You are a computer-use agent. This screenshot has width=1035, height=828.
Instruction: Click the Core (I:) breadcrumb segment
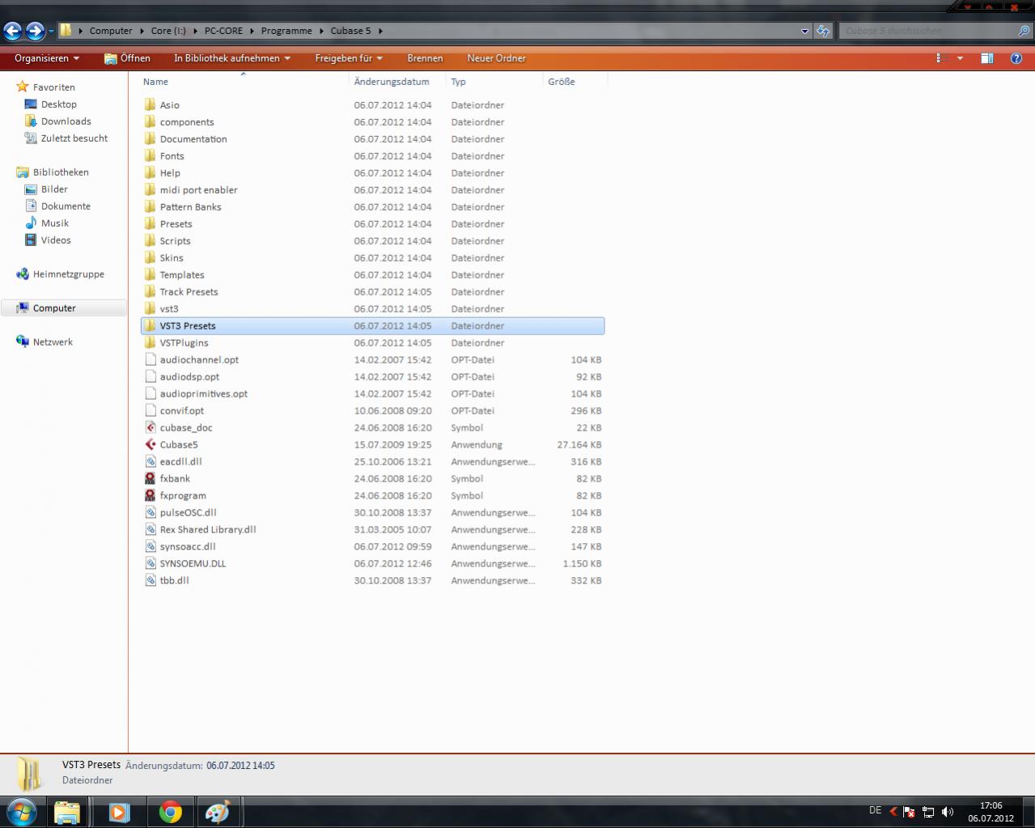(168, 31)
